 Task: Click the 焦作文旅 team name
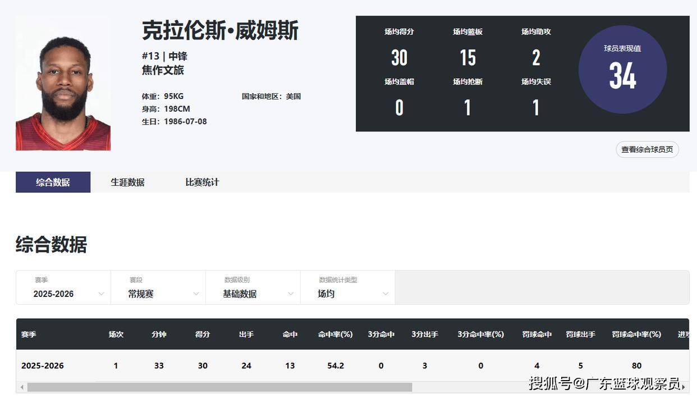pyautogui.click(x=163, y=70)
